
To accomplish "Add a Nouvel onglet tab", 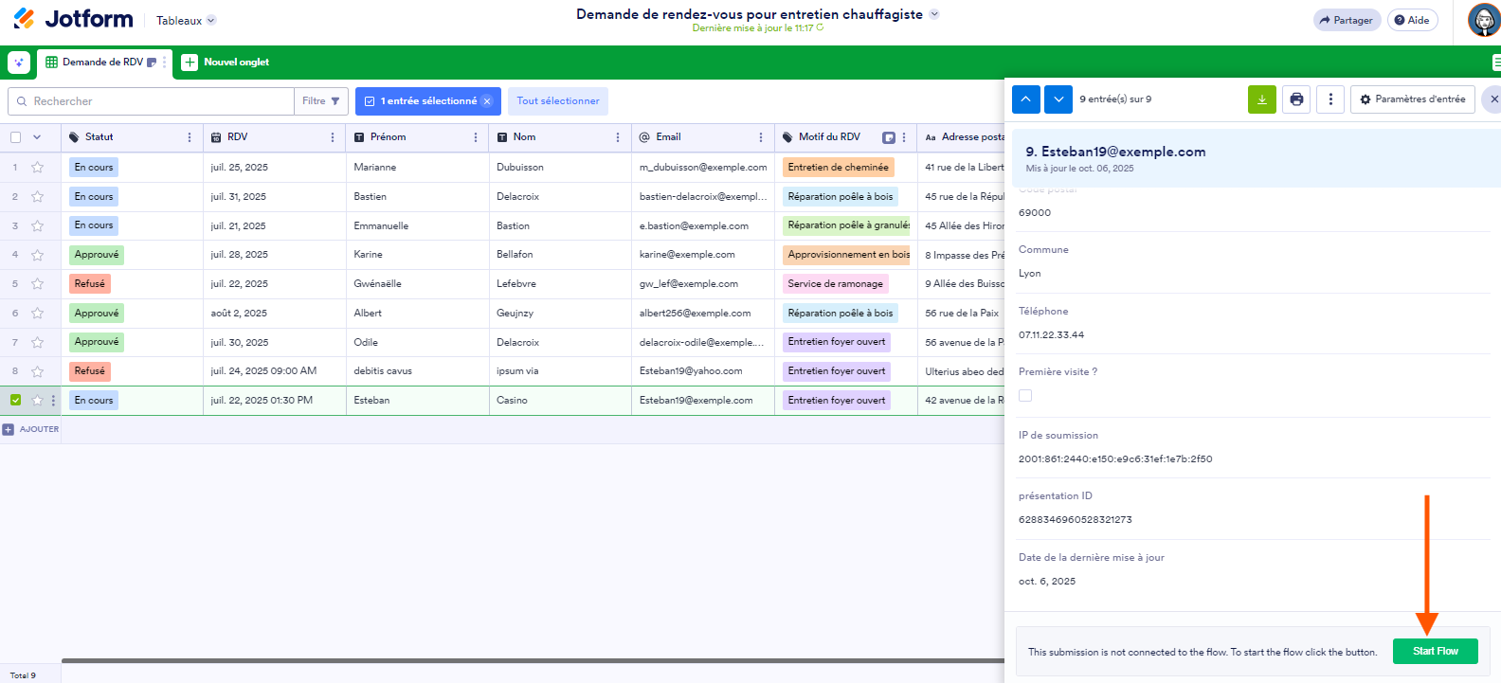I will 226,63.
